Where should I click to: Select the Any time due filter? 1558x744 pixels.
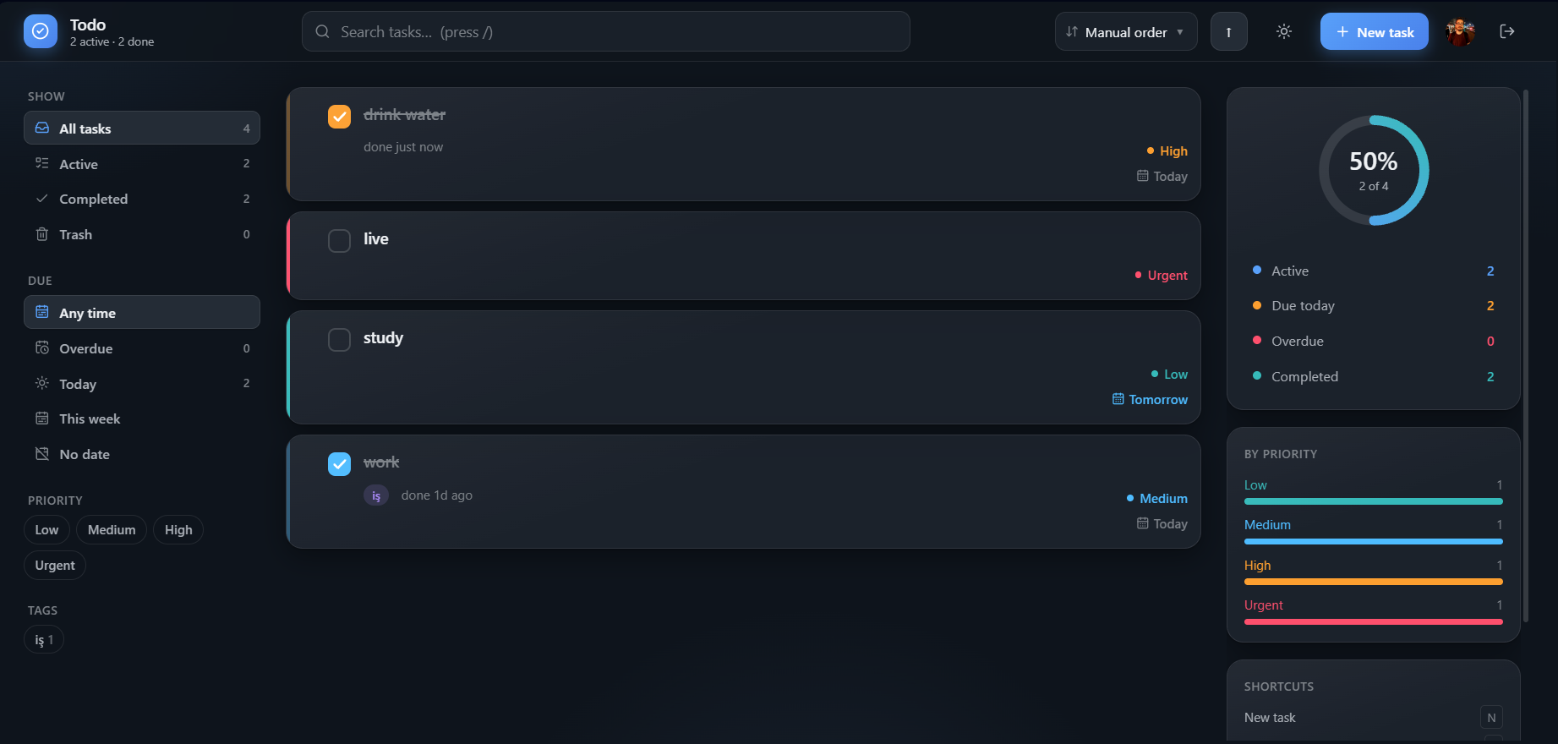click(x=142, y=313)
